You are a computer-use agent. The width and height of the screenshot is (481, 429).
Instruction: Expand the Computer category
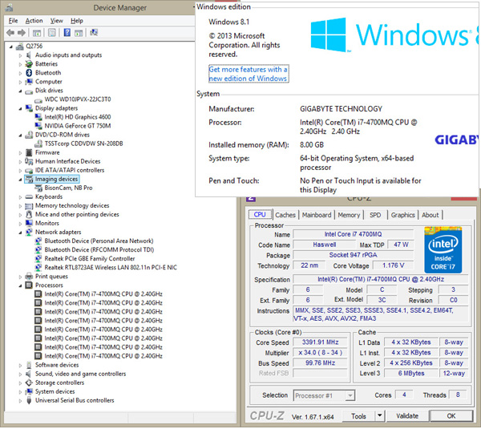20,82
